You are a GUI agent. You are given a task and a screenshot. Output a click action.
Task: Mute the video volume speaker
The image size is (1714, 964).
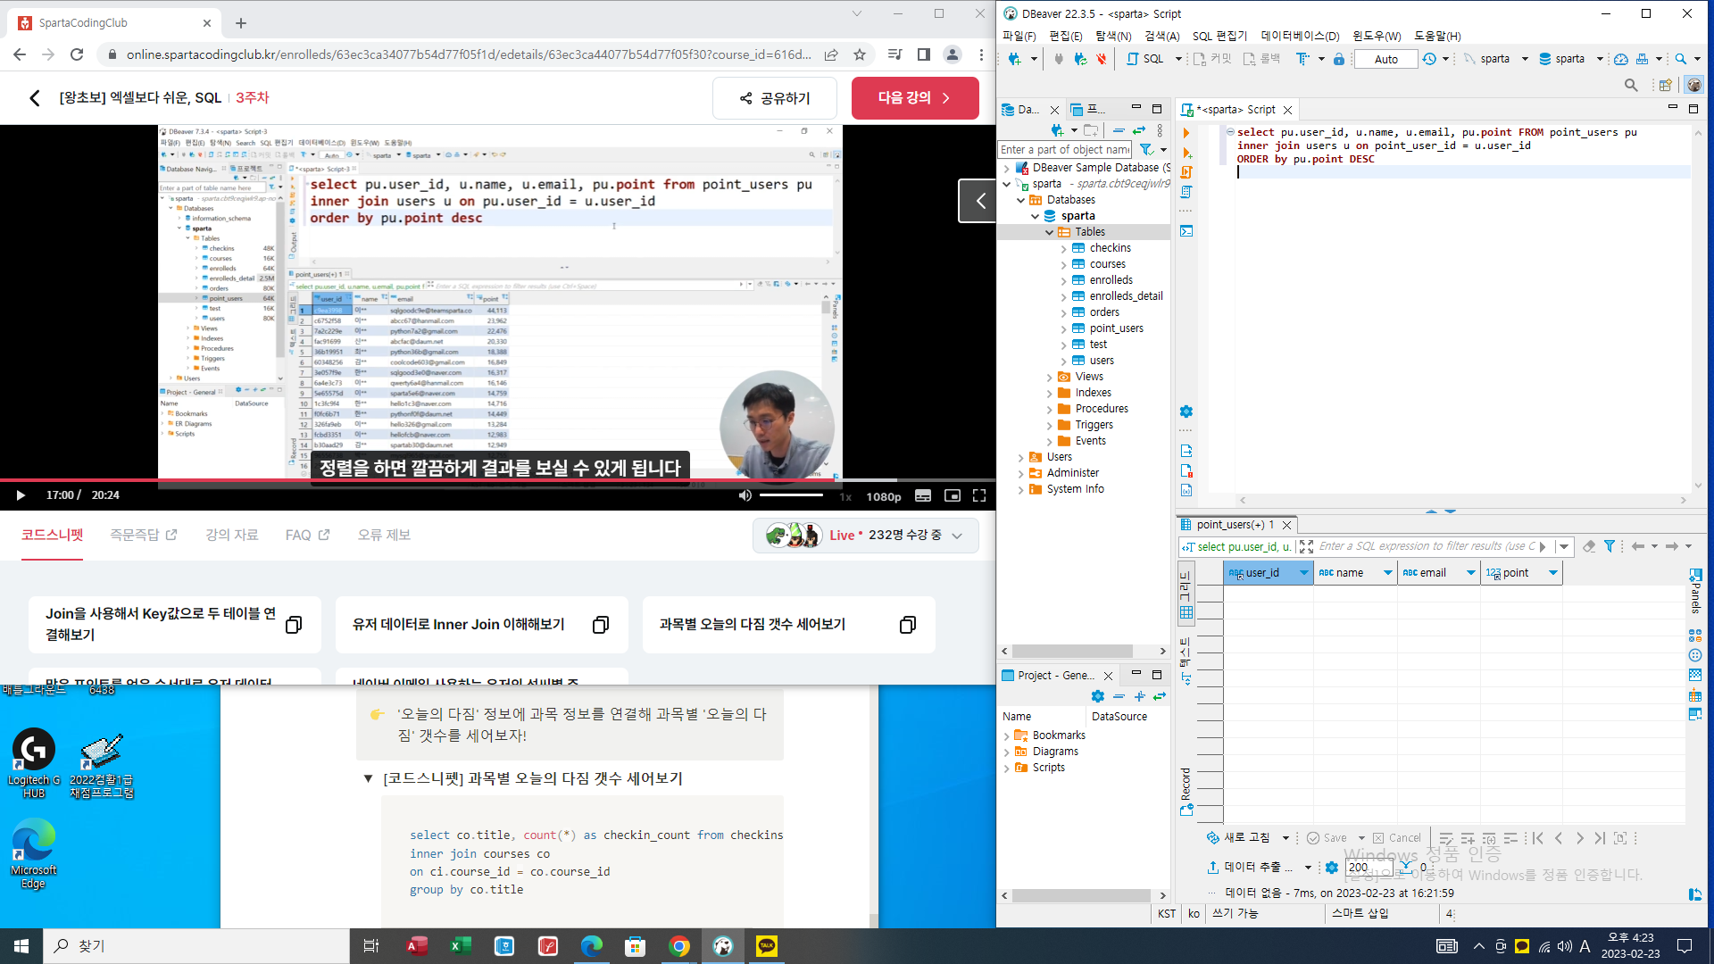745,495
